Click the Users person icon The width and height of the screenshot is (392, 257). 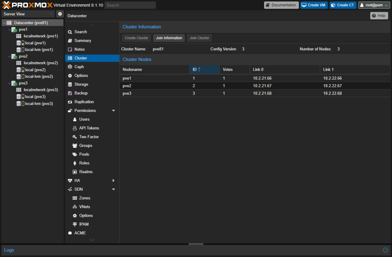point(75,119)
